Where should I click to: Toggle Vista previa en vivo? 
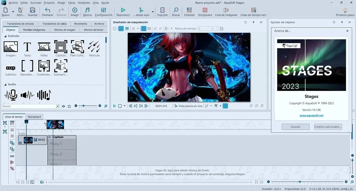[x=188, y=106]
